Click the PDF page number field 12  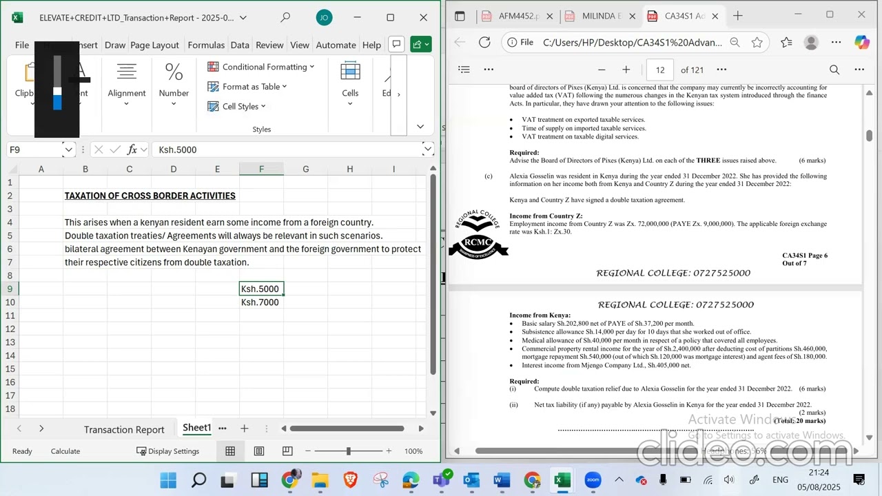tap(660, 70)
